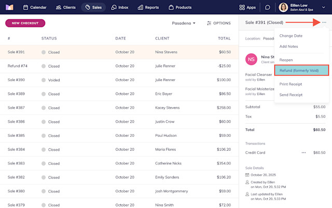Expand the user account chevron
The image size is (332, 208).
(324, 7)
